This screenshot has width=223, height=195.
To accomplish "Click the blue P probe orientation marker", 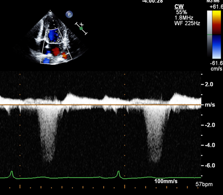I will tap(69, 14).
